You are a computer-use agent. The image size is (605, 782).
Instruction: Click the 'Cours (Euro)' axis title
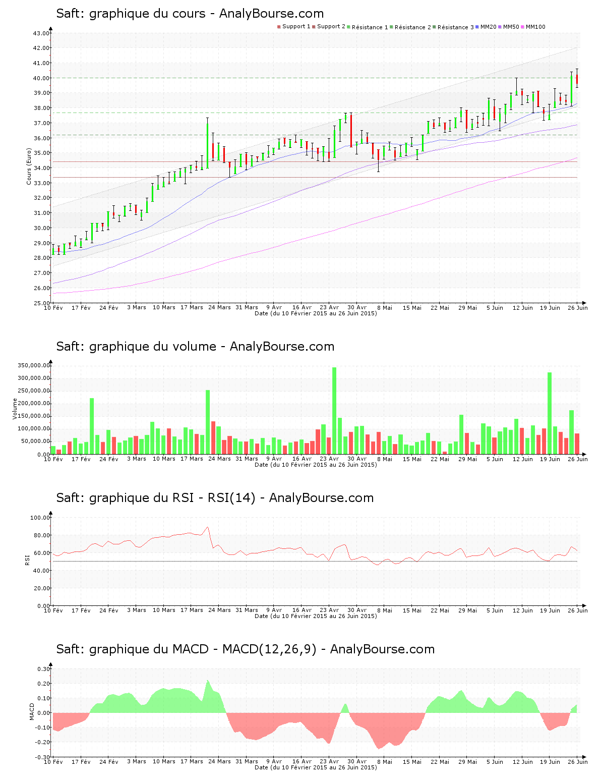[x=29, y=166]
